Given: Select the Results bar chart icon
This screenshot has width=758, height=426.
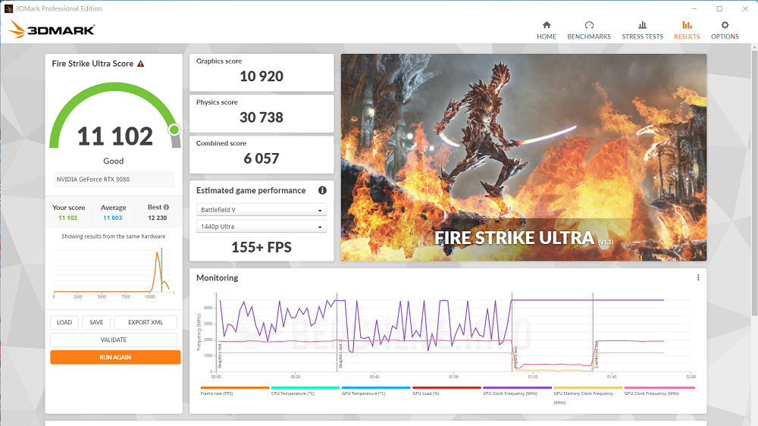Looking at the screenshot, I should click(687, 25).
